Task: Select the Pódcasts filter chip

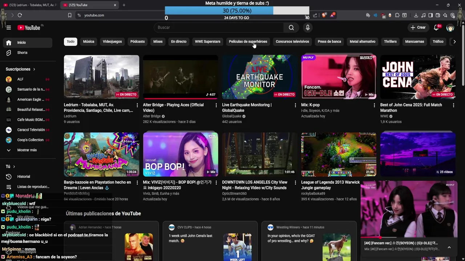Action: click(137, 42)
